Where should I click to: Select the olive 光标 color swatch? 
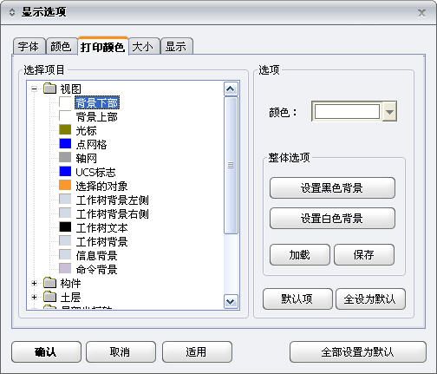point(65,130)
